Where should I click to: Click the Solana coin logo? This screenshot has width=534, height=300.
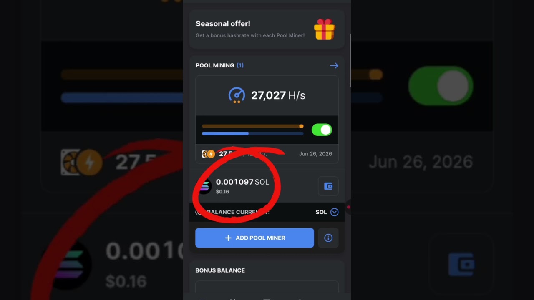(204, 186)
